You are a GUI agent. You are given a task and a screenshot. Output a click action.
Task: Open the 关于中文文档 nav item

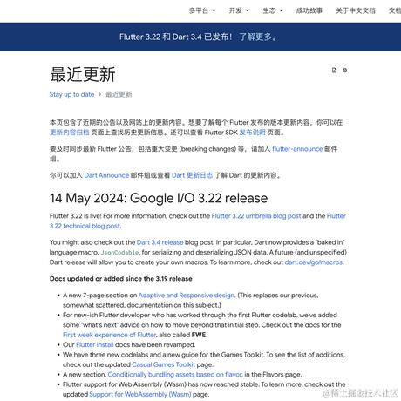pos(356,10)
